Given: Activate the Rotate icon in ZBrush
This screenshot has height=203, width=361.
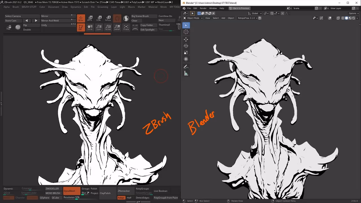Looking at the screenshot, I should [x=108, y=19].
